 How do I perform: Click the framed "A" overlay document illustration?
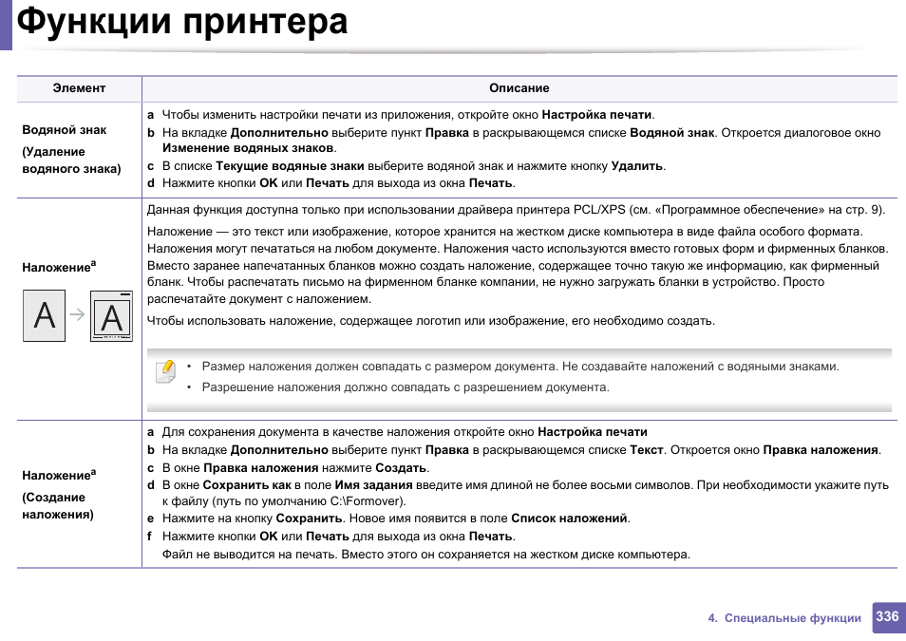(x=111, y=315)
